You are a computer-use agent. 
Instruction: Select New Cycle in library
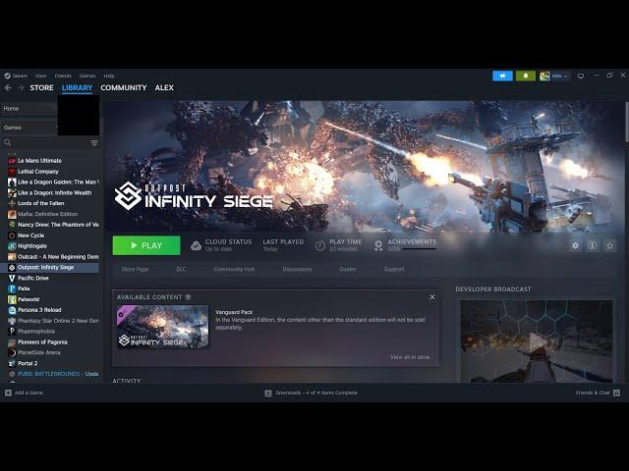coord(30,235)
